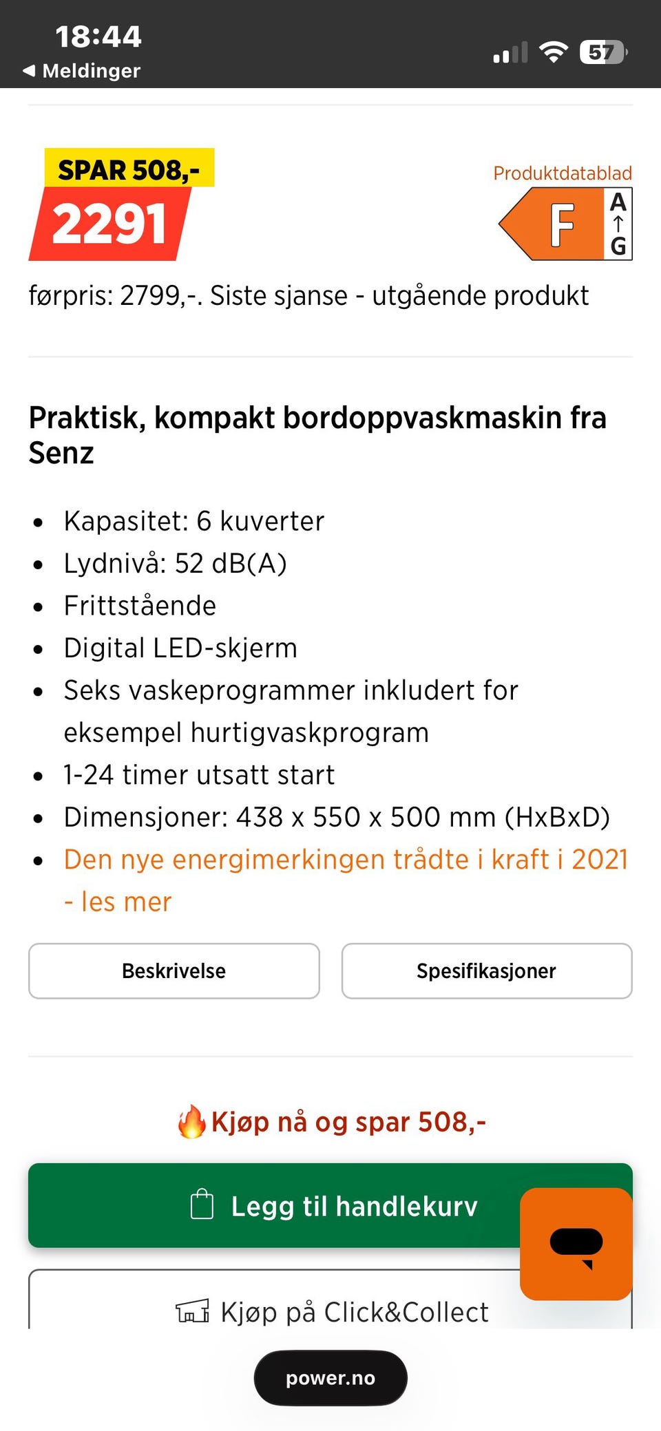
Task: Tap the back arrow beside Meldinger
Action: 29,70
